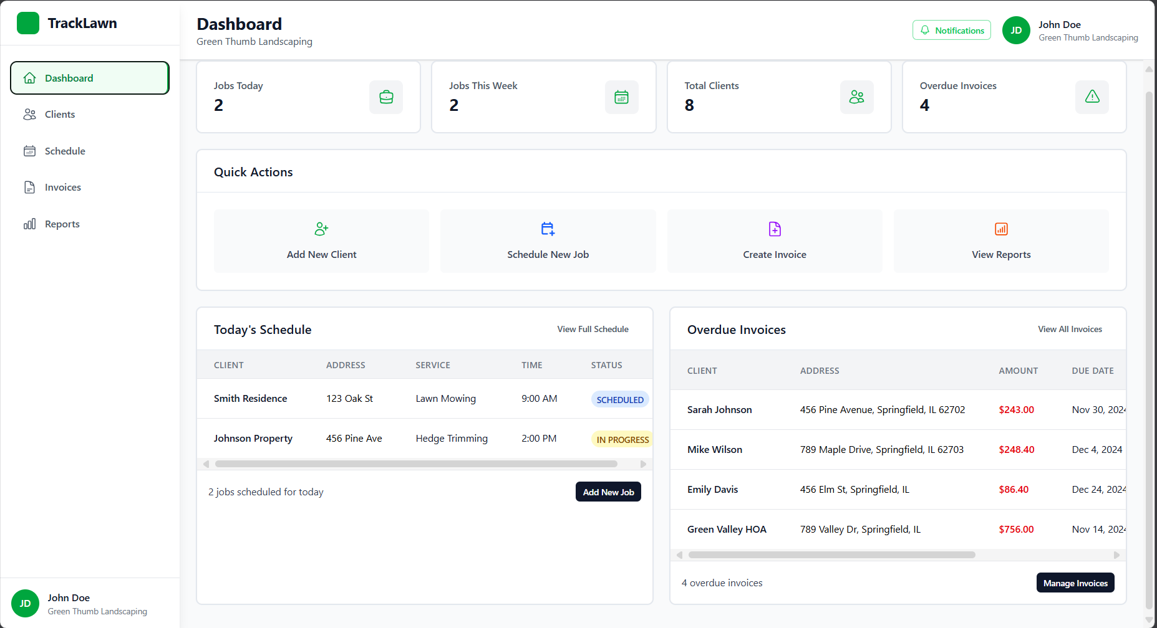Click the Reports bar chart icon in sidebar

(29, 224)
